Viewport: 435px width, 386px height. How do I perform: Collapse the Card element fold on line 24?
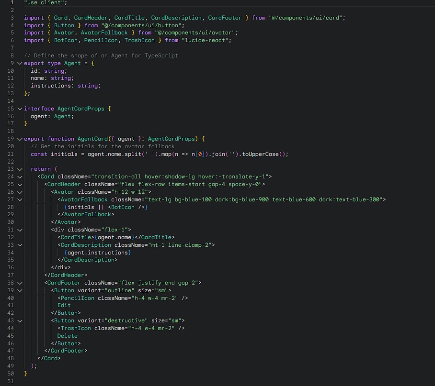click(20, 177)
